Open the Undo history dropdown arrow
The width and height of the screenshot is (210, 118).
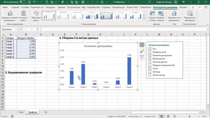[37, 2]
